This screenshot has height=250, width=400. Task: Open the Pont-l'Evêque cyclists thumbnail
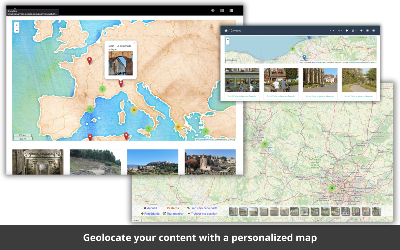coord(281,80)
